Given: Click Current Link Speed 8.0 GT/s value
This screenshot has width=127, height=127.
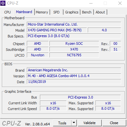Looking at the screenshot, I should 53,108.
